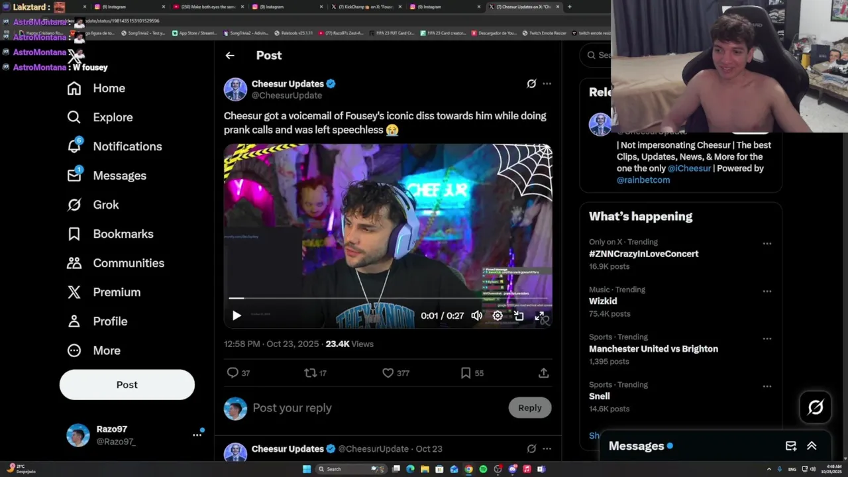Open options for #ZNNCrazyInLoveConcert trend
848x477 pixels.
click(767, 243)
